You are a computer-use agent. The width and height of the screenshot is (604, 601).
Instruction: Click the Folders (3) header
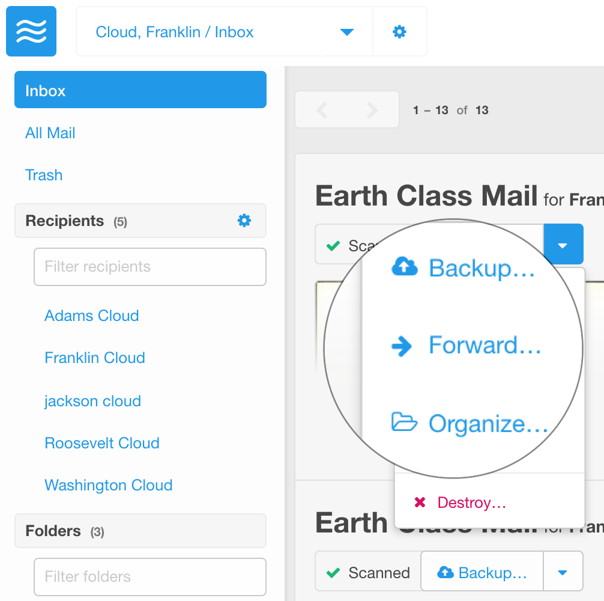[140, 531]
